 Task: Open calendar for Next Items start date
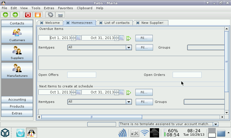click(79, 92)
